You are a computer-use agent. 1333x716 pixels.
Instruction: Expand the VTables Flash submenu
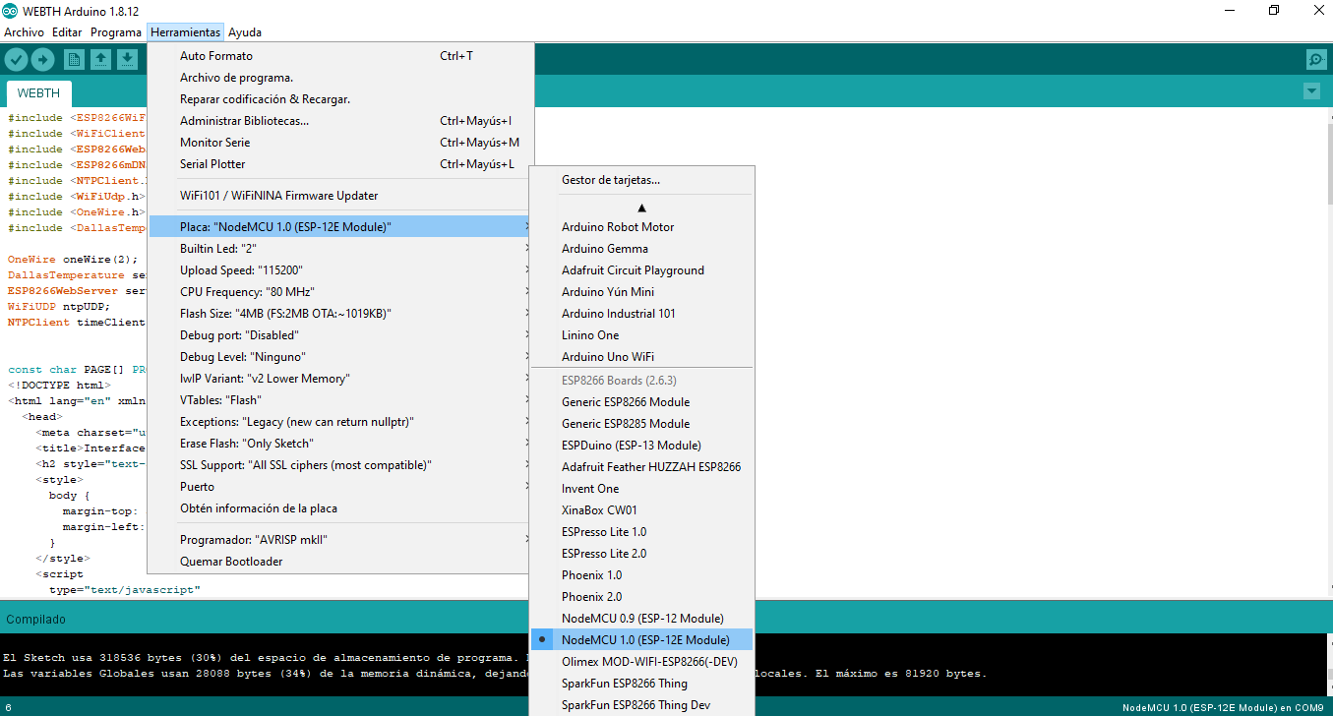(340, 400)
